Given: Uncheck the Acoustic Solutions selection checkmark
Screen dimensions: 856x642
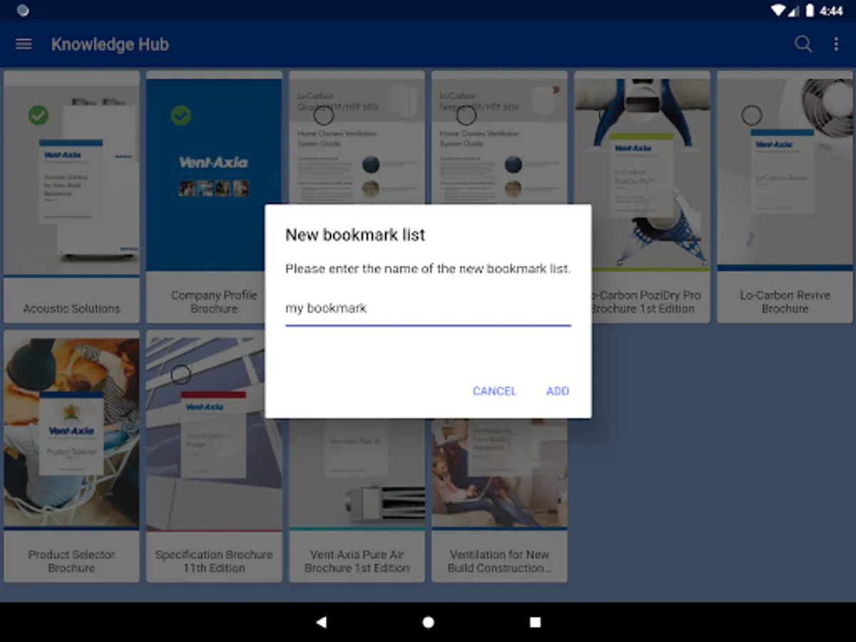Looking at the screenshot, I should [39, 115].
